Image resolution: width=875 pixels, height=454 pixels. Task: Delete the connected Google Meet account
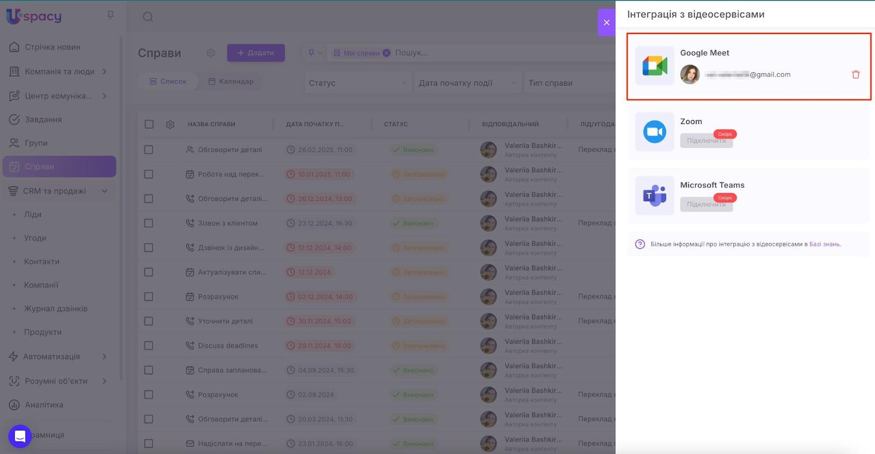(856, 74)
